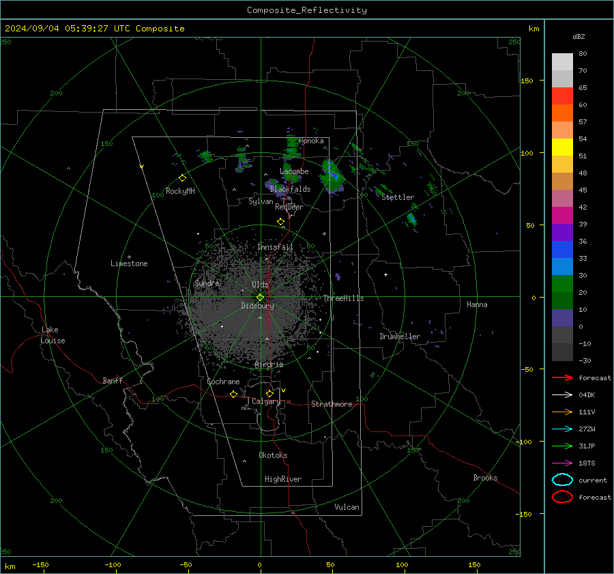
Task: Click the yellow diamond marker below RedDeer
Action: click(x=281, y=222)
